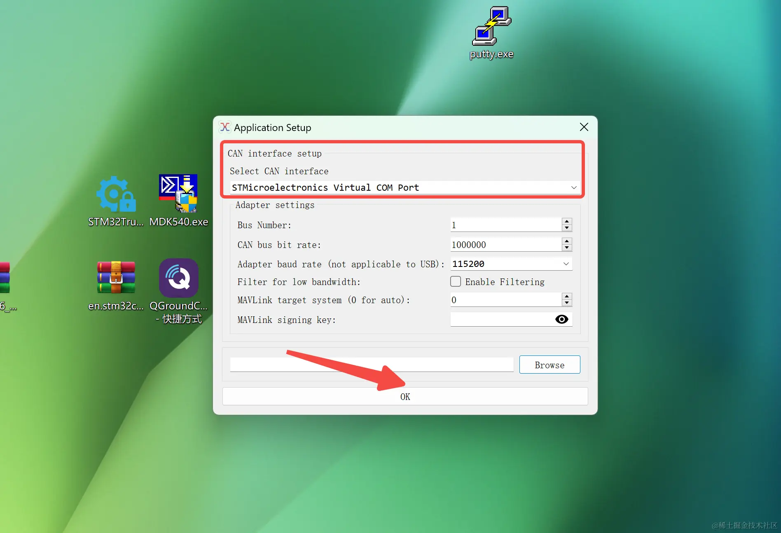This screenshot has width=781, height=533.
Task: Focus the CAN bus bit rate field
Action: (506, 245)
